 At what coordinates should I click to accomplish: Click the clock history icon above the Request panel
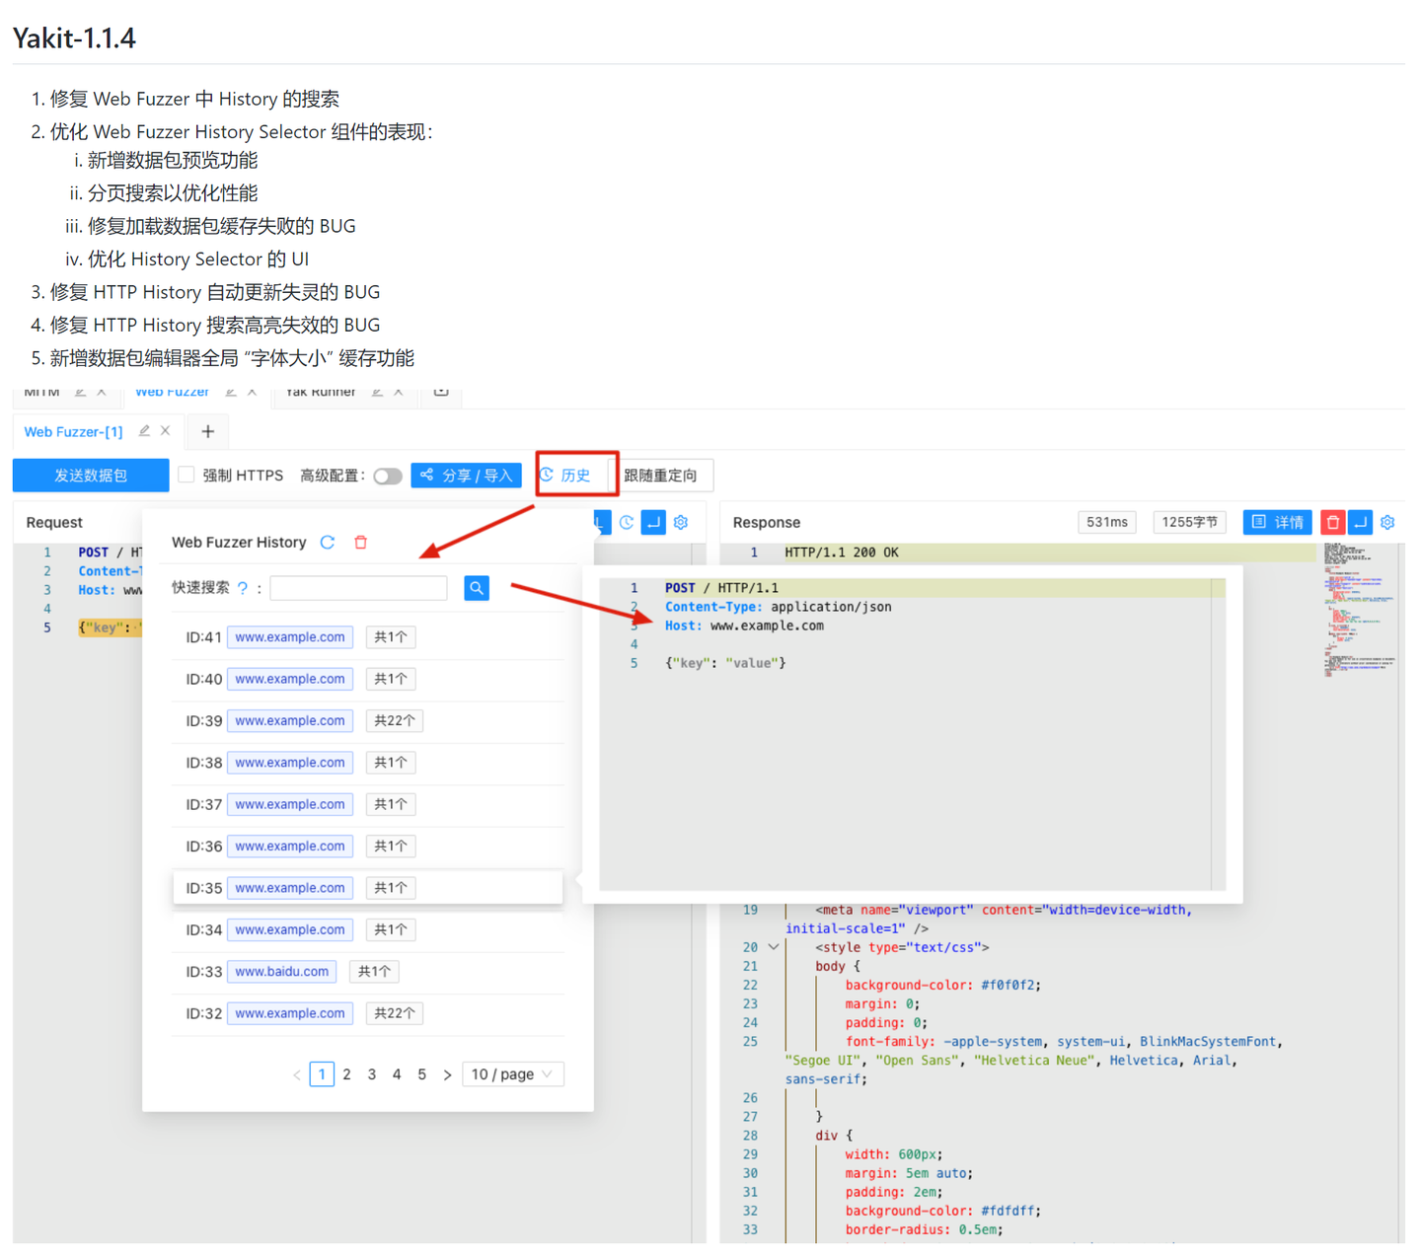coord(626,522)
